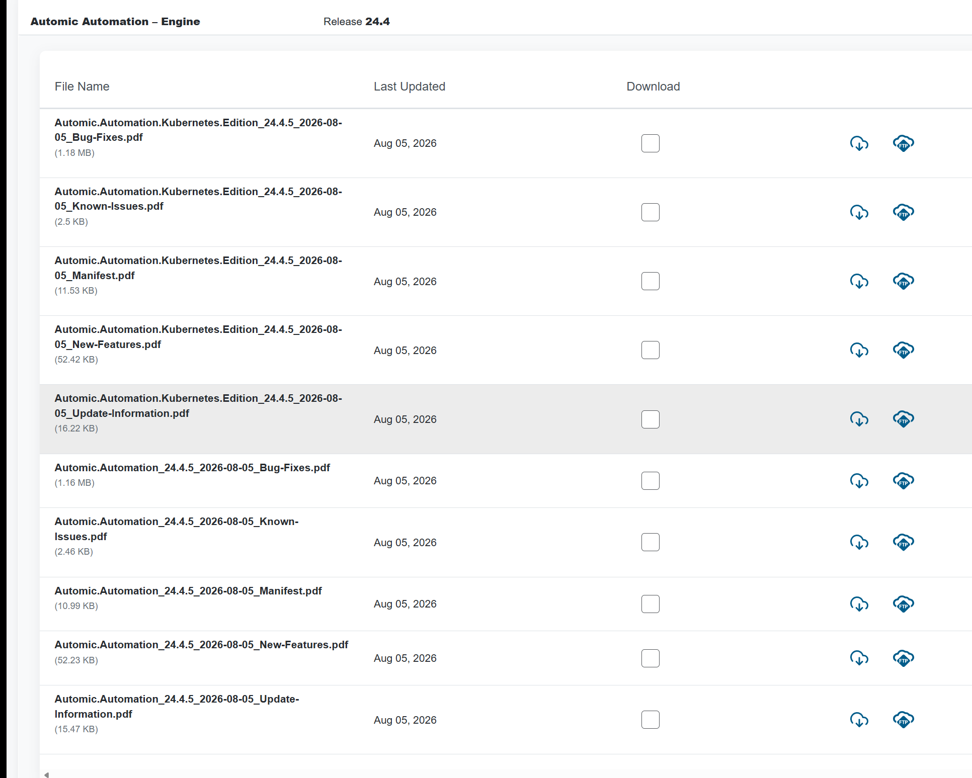The image size is (972, 778).
Task: Tick the Kubernetes Edition Manifest.pdf checkbox
Action: pos(651,281)
